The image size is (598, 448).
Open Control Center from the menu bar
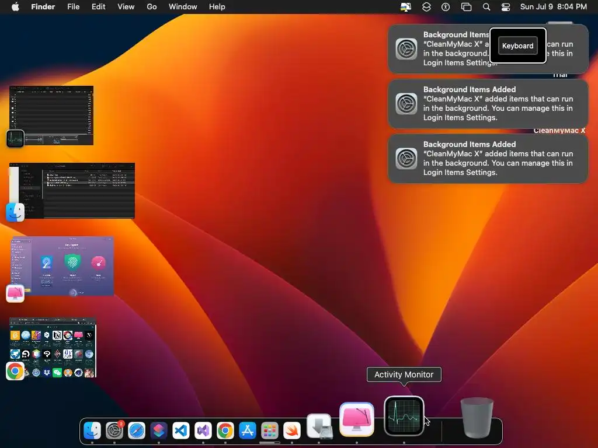click(506, 7)
